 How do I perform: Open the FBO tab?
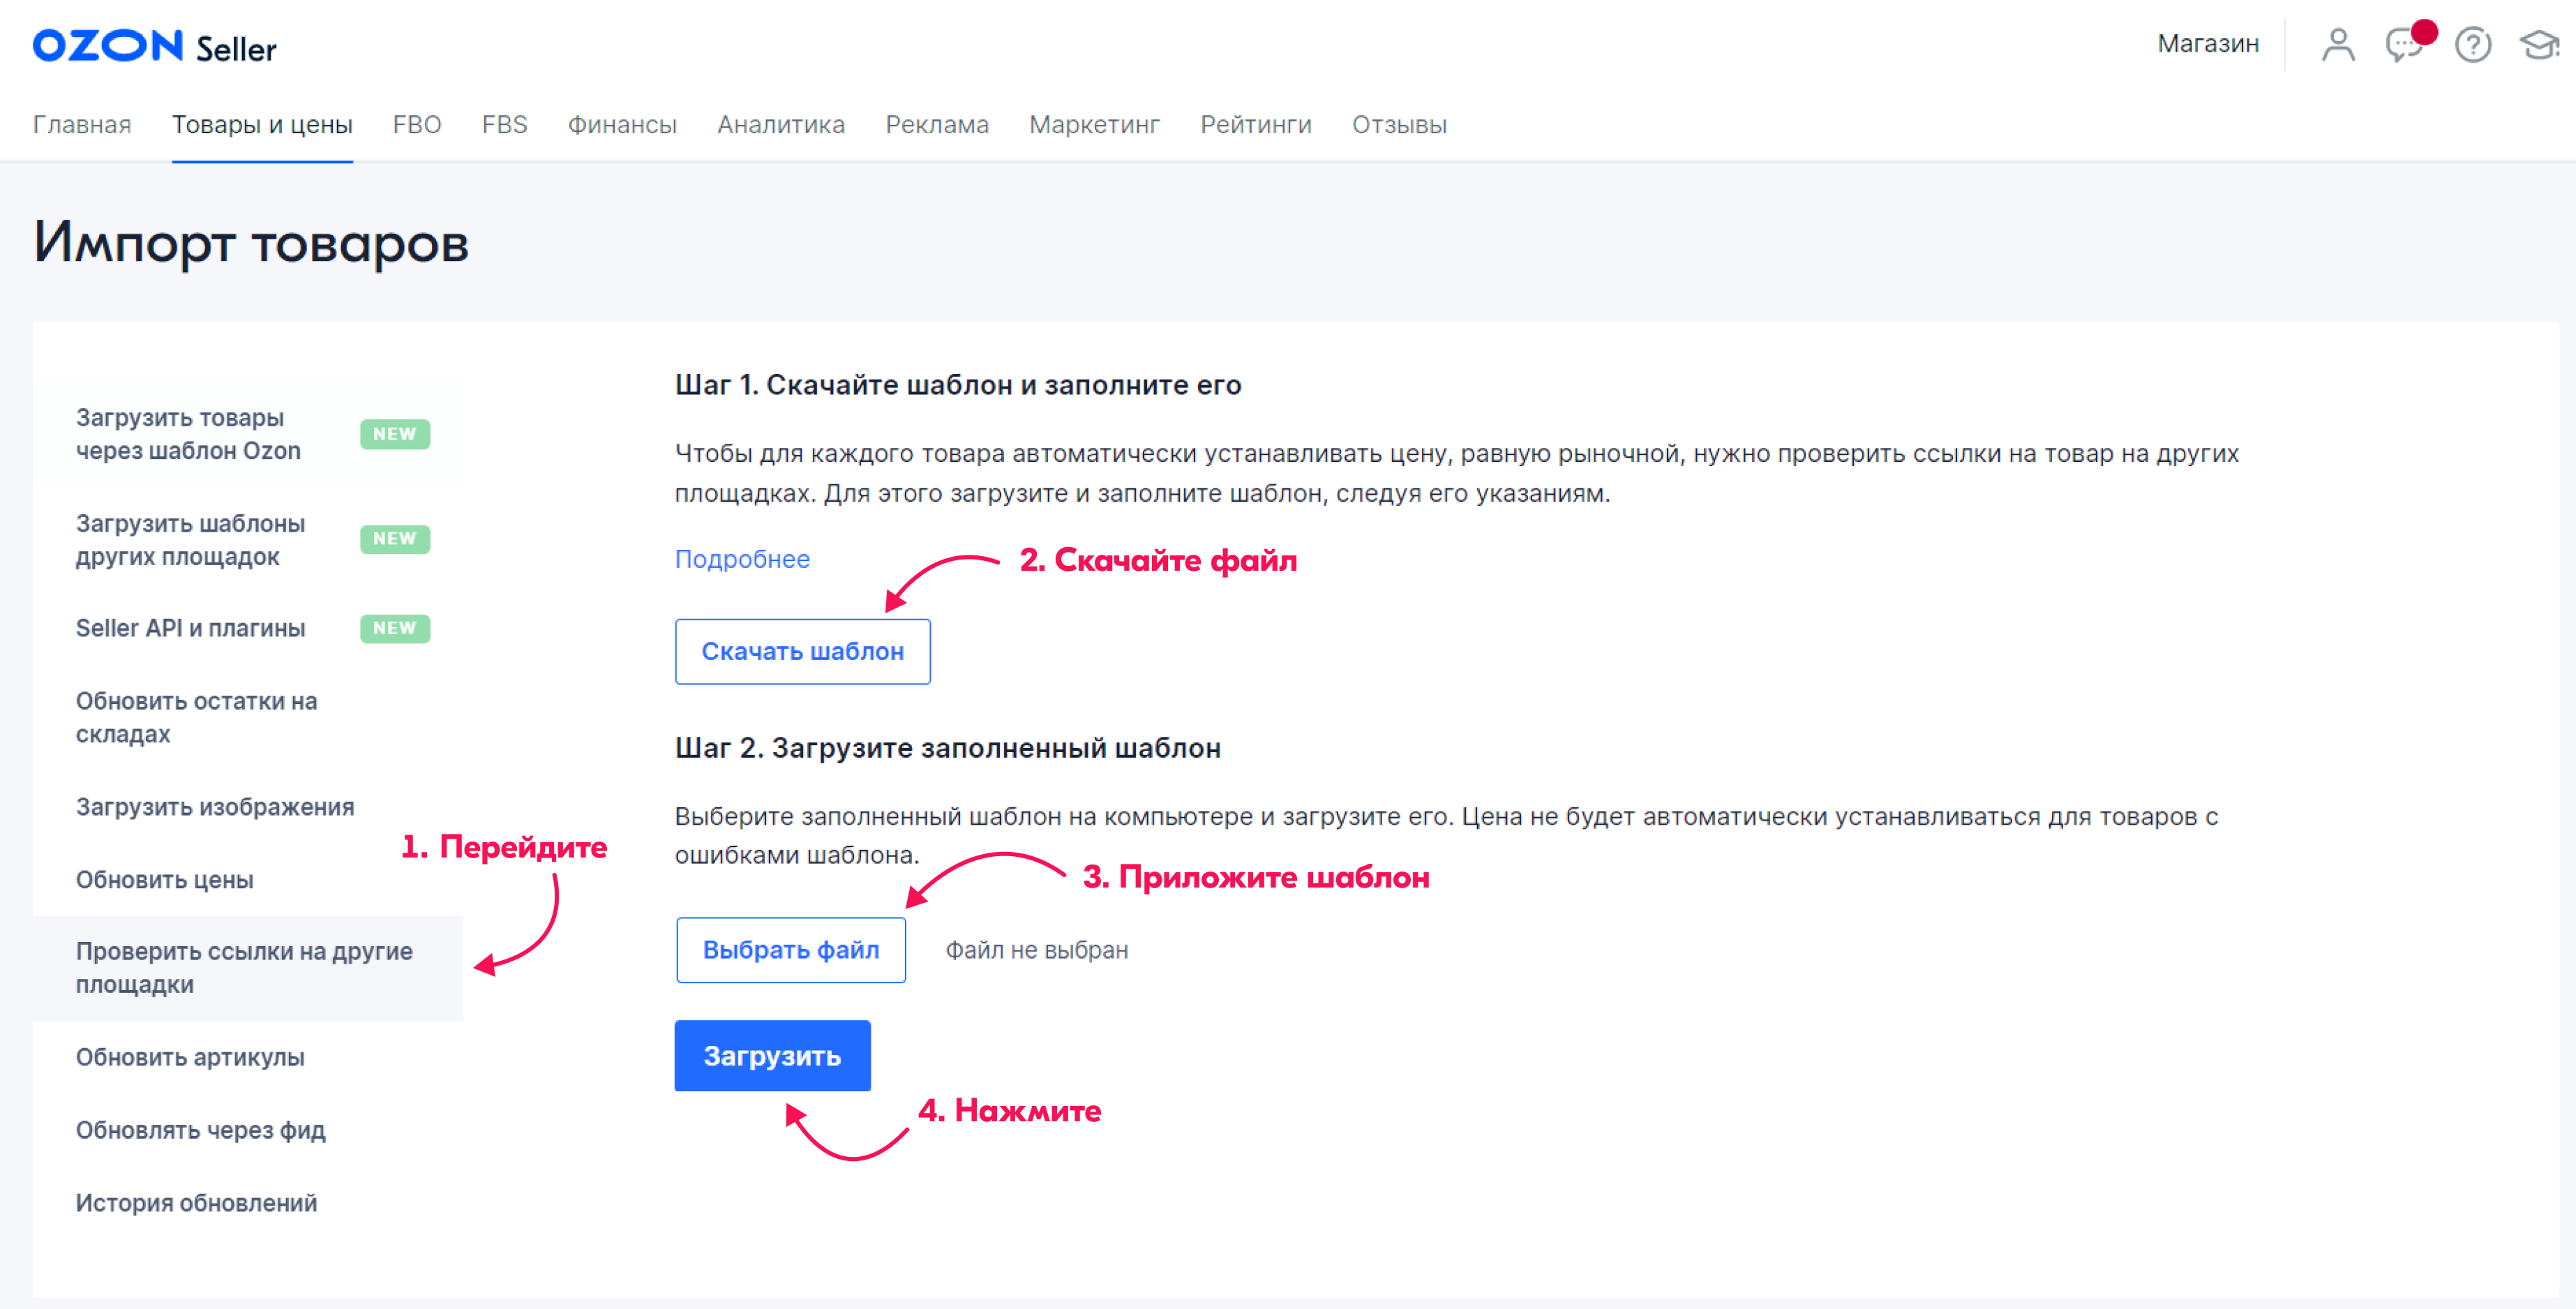(x=417, y=125)
